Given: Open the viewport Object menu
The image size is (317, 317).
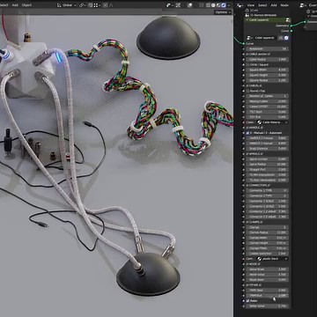Looking at the screenshot, I should click(26, 5).
